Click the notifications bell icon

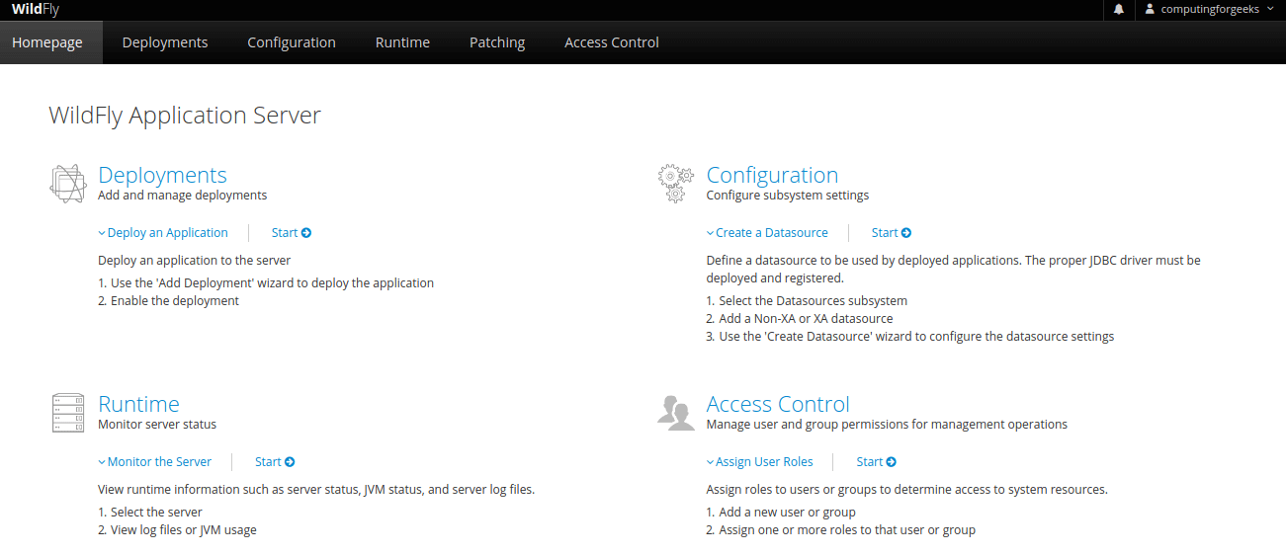point(1119,9)
